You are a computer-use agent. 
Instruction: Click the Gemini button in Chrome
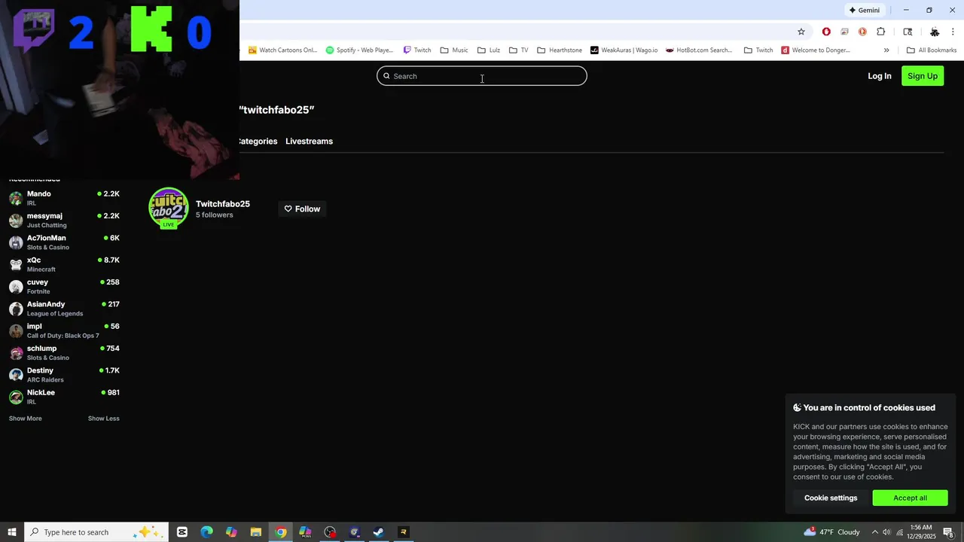coord(864,10)
